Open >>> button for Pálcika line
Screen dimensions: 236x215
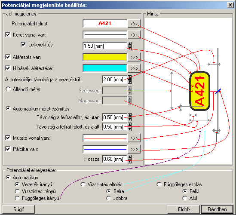click(x=134, y=149)
